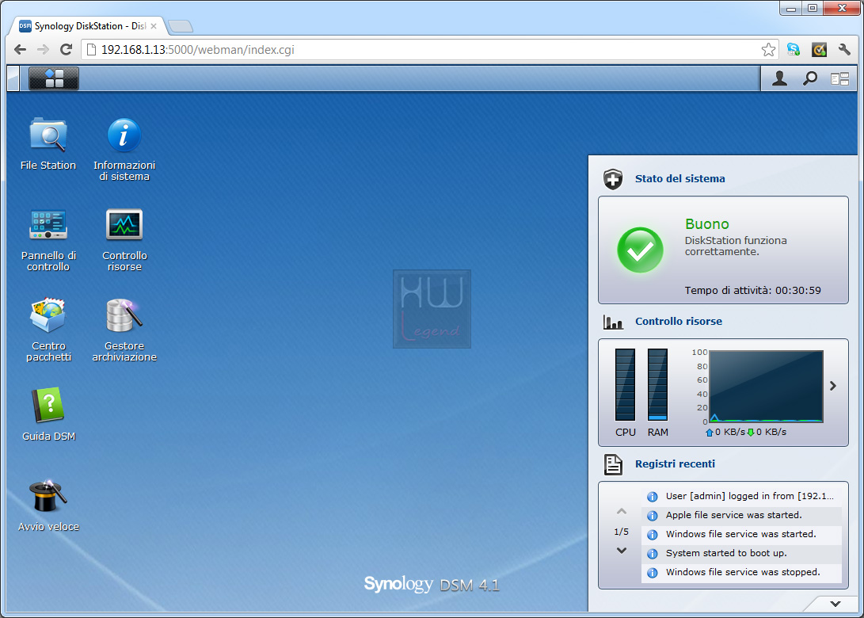Viewport: 864px width, 618px height.
Task: Go to next log page arrow
Action: pos(622,550)
